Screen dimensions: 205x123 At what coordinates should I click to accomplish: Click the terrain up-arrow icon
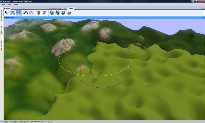[x=63, y=13]
